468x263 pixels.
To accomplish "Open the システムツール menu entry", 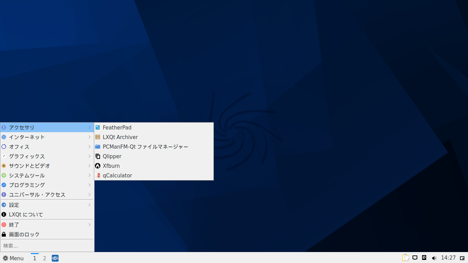I will (47, 175).
